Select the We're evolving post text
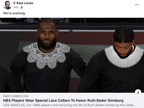 coord(14,13)
